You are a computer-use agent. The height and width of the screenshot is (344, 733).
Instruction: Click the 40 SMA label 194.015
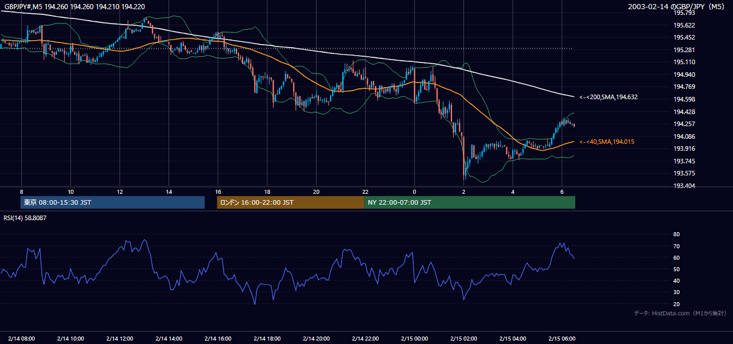point(606,142)
